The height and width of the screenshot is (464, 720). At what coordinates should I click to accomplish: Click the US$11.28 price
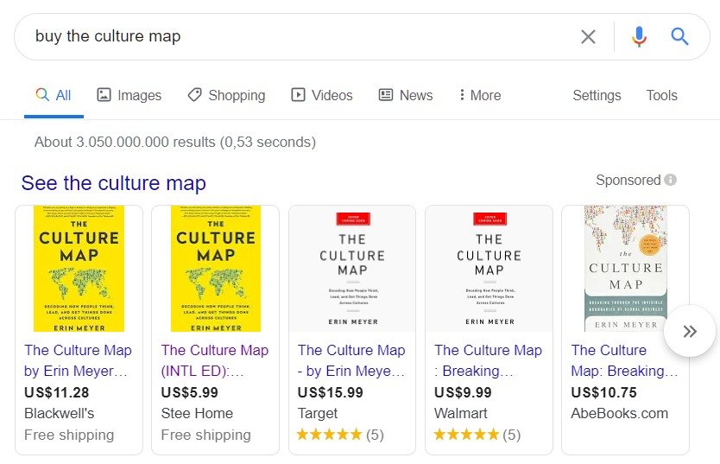[56, 392]
